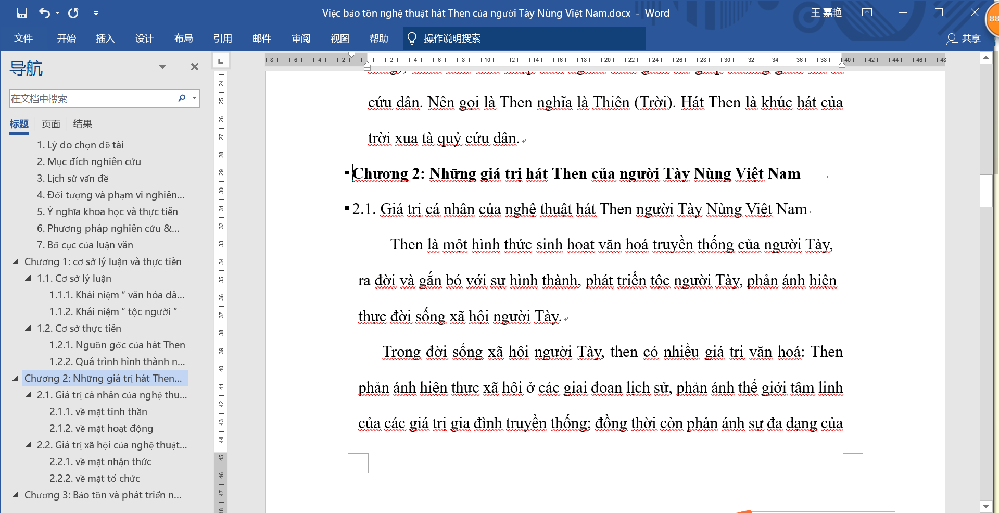Collapse the 2.1. Giá trị cá nhân triangle
Viewport: 999px width, 513px height.
pos(28,395)
